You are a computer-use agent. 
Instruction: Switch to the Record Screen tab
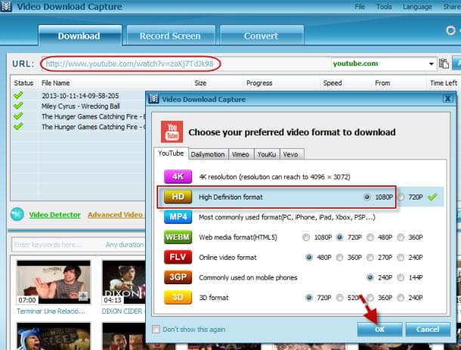pos(171,36)
